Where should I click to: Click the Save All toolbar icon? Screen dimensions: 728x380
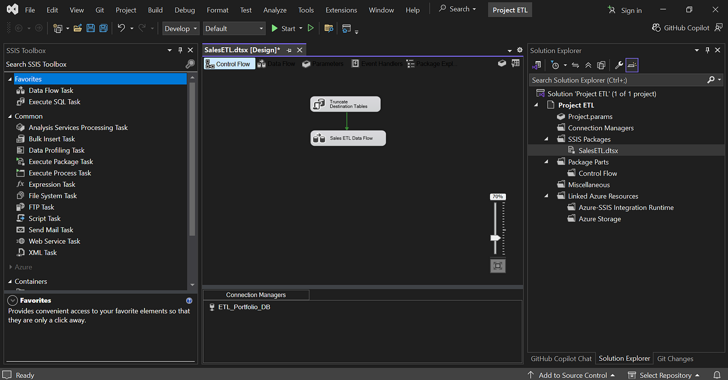[103, 28]
